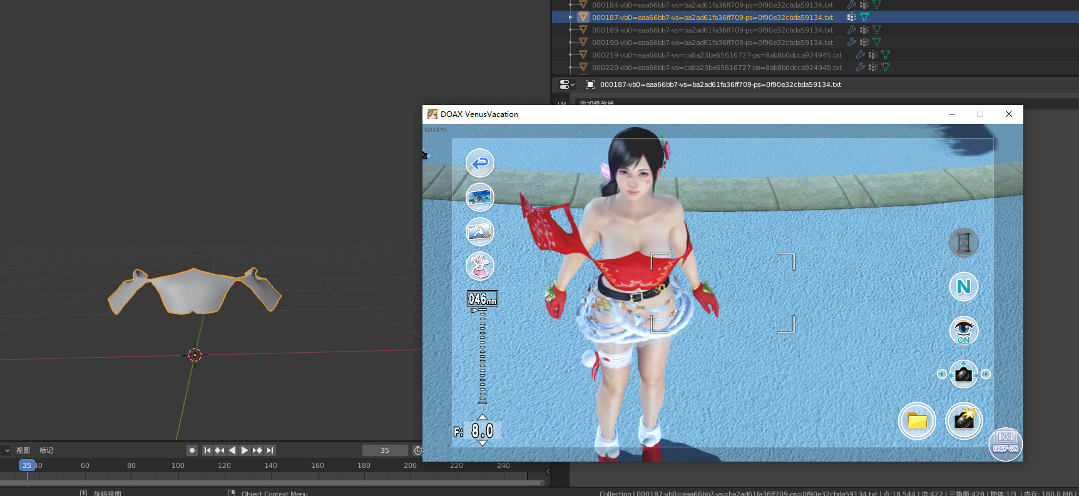
Task: Click the back arrow button in DOAX window
Action: 480,163
